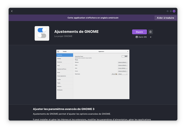Click the Zorin OS source icon
The width and height of the screenshot is (186, 130).
(137, 37)
